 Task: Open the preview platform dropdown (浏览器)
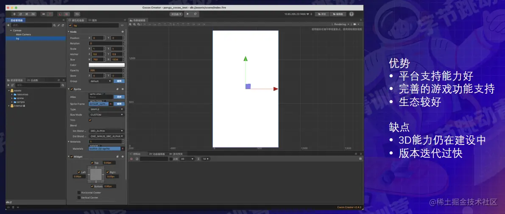click(x=176, y=14)
